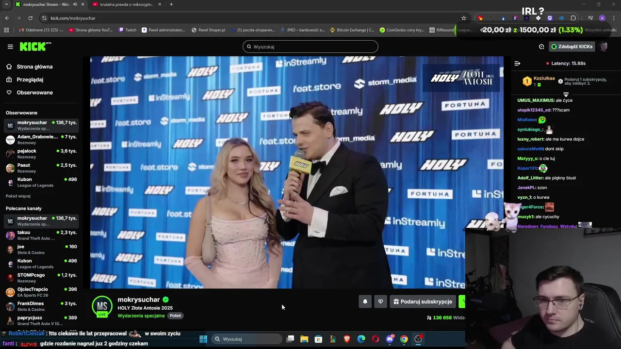Open the Chrome tab search dropdown

pos(6,4)
